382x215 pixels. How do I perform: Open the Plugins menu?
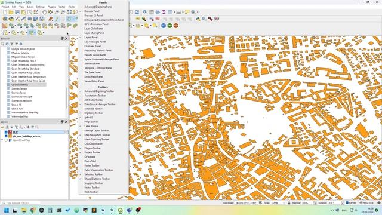pos(51,7)
